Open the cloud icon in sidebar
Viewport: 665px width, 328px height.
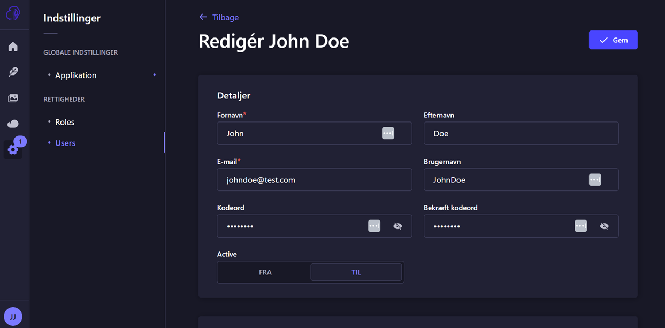pos(13,124)
